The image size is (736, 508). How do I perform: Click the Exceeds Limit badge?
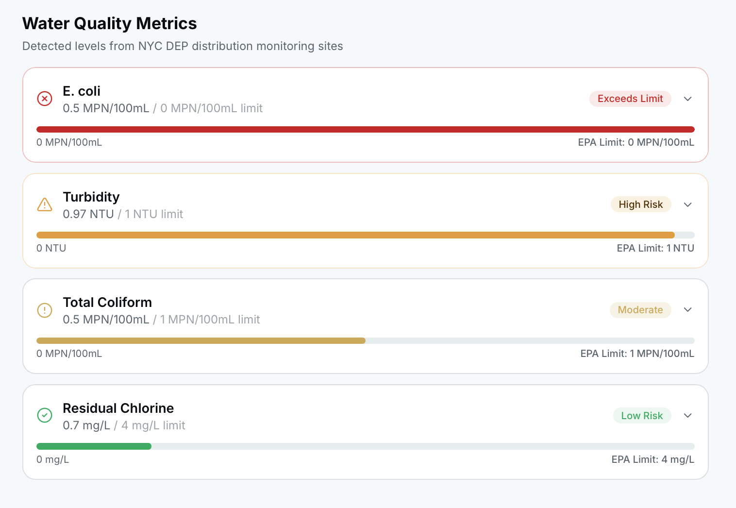pyautogui.click(x=630, y=99)
